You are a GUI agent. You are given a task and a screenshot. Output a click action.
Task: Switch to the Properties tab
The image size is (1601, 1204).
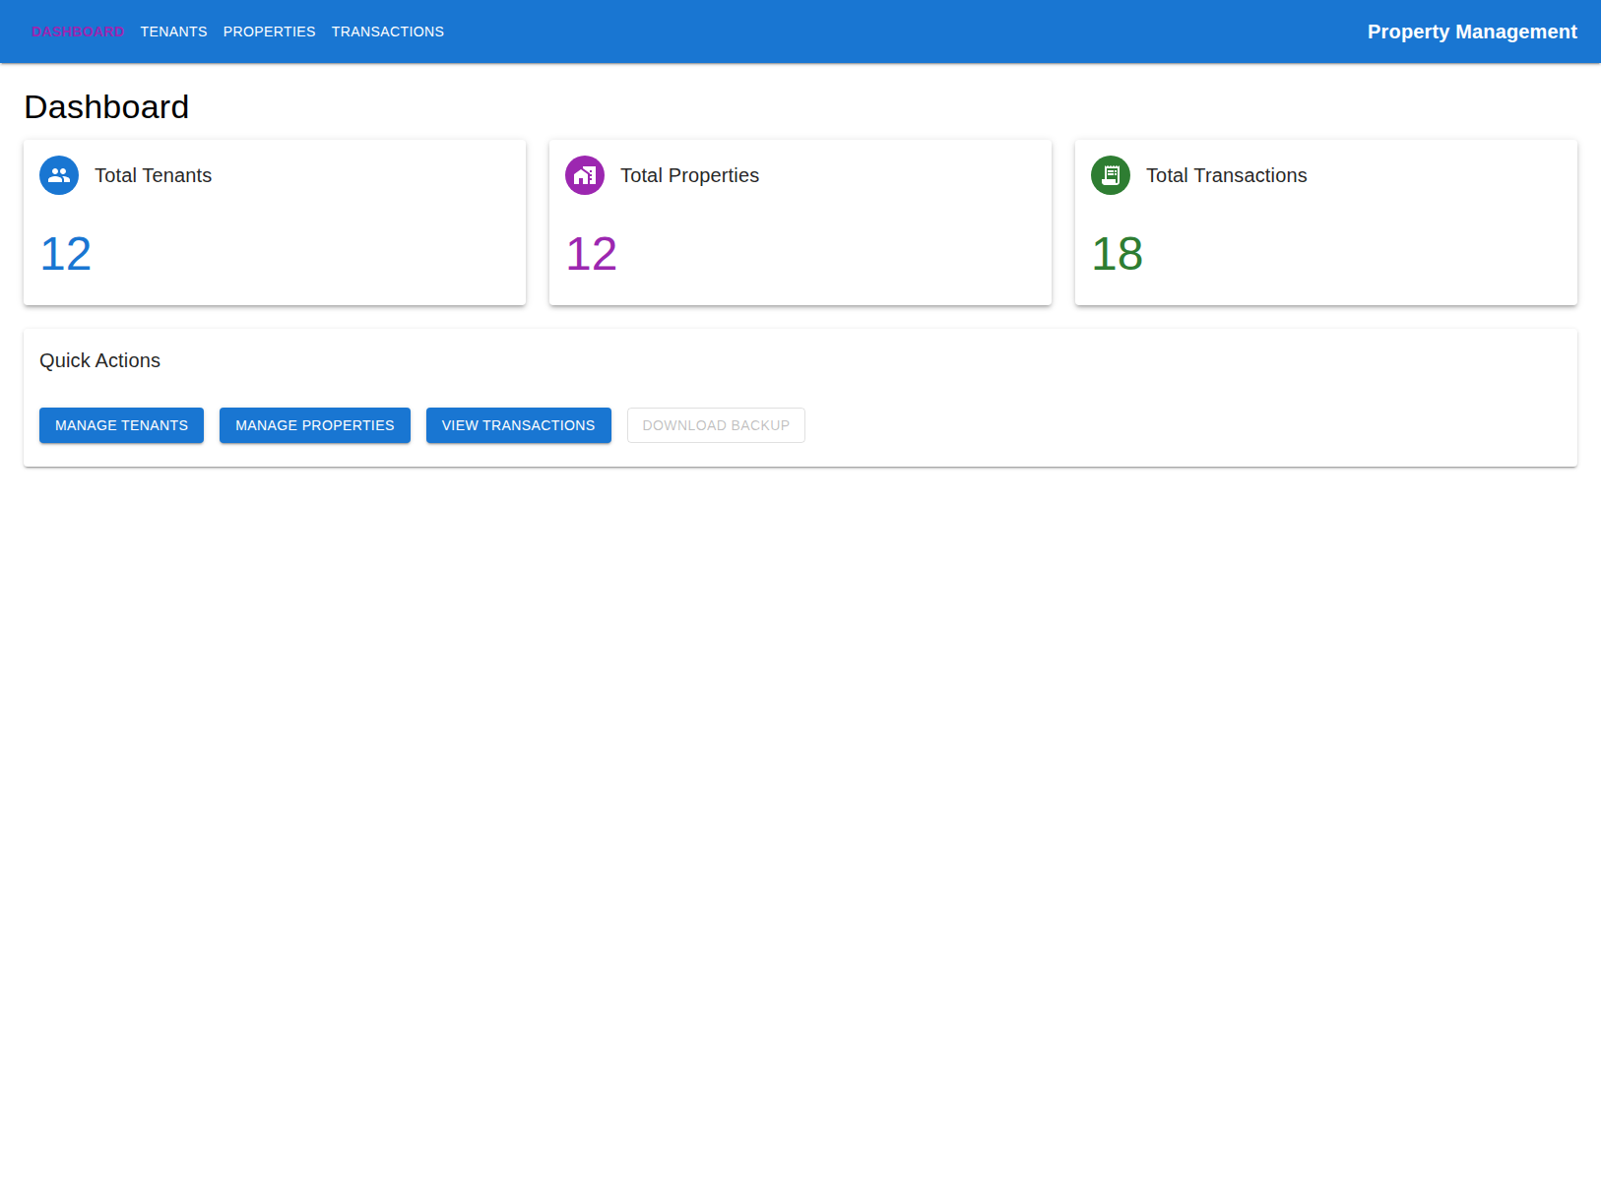(269, 32)
